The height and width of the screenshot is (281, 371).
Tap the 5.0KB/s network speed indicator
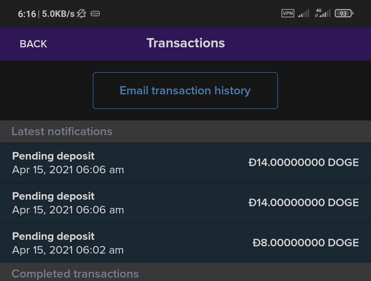click(58, 14)
